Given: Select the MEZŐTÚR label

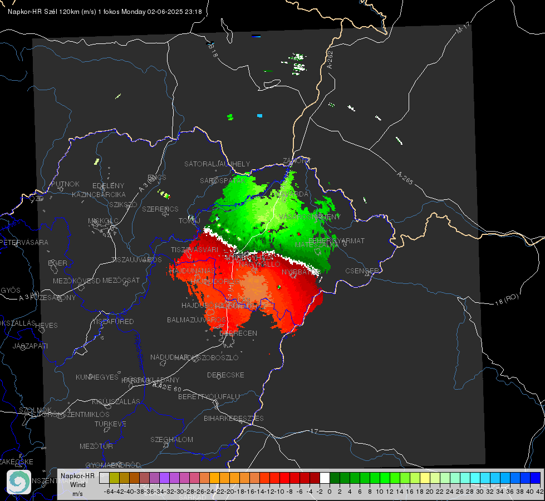Looking at the screenshot, I should (x=96, y=446).
